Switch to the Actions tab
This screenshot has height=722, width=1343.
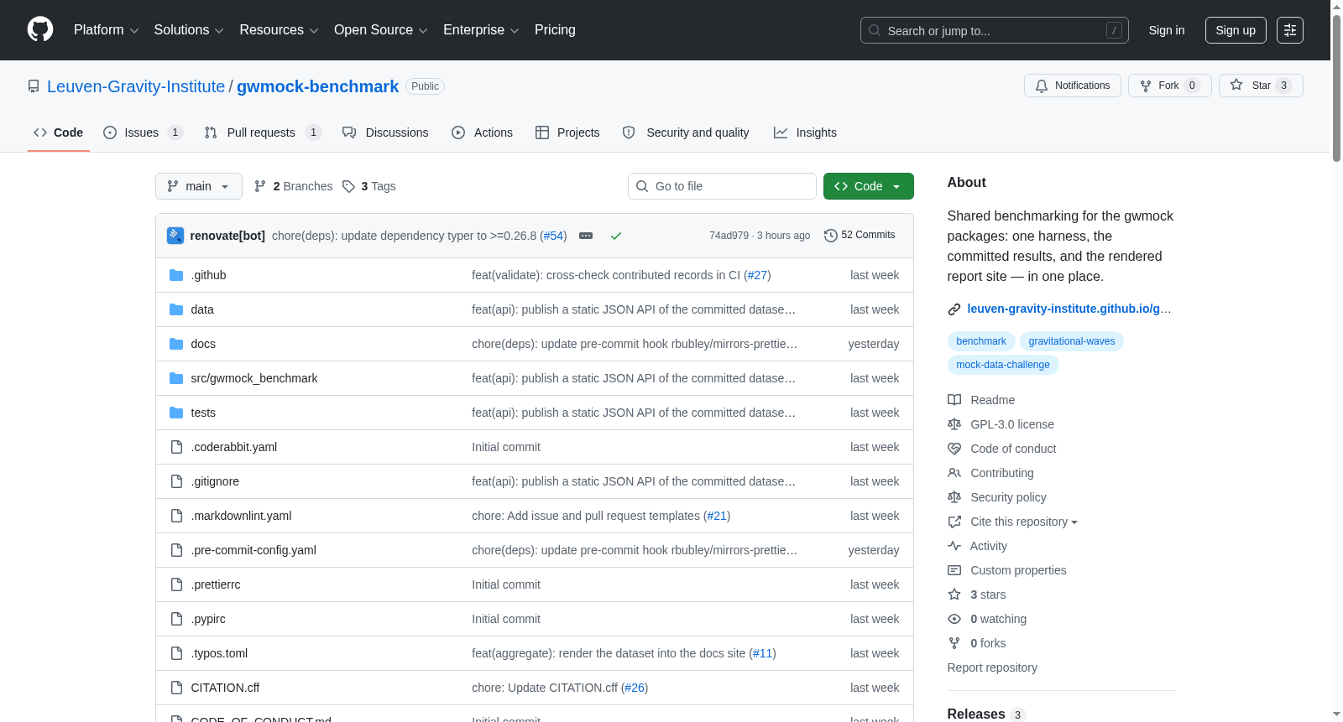pyautogui.click(x=482, y=132)
